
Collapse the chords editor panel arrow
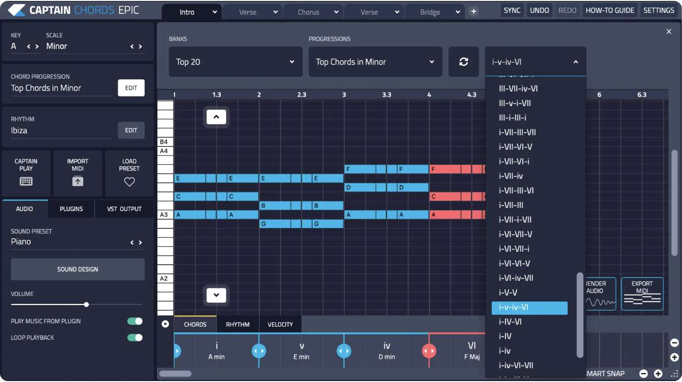pos(166,324)
